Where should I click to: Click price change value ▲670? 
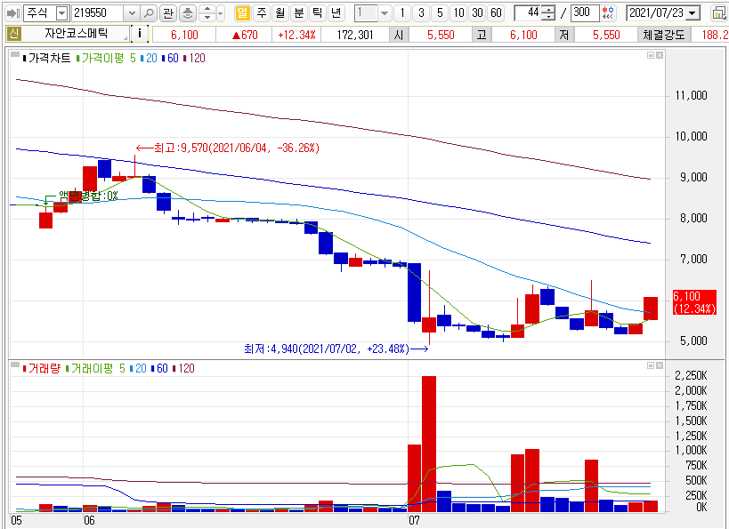point(245,35)
